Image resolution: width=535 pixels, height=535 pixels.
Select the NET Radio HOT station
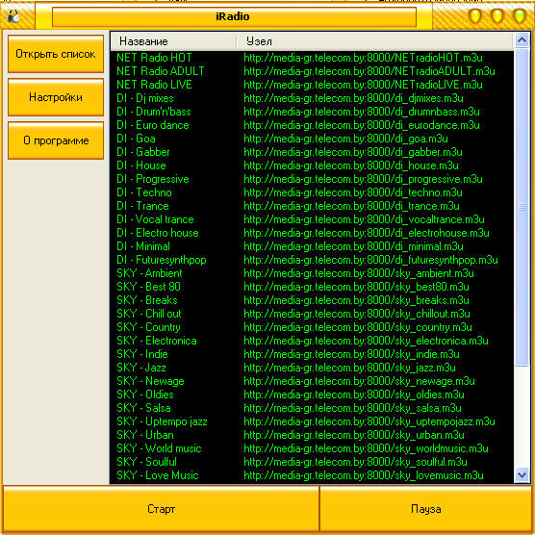pyautogui.click(x=154, y=58)
